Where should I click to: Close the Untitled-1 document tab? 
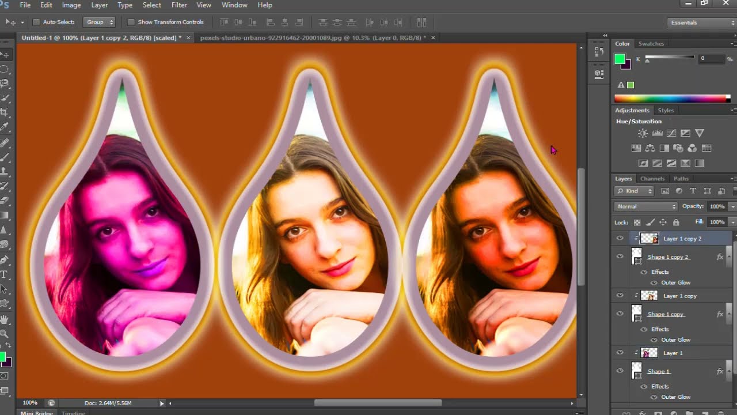click(188, 37)
